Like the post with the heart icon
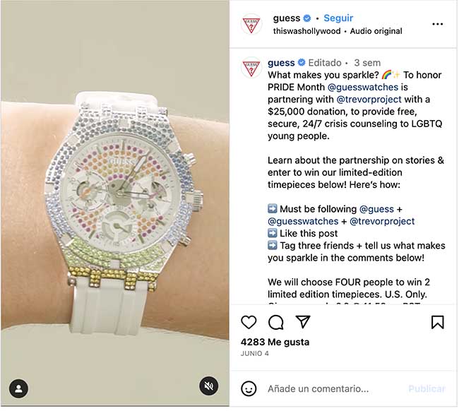The image size is (459, 411). [x=249, y=322]
